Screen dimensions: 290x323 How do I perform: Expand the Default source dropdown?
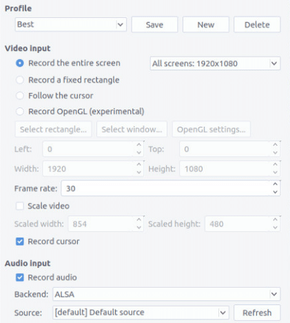click(x=141, y=313)
